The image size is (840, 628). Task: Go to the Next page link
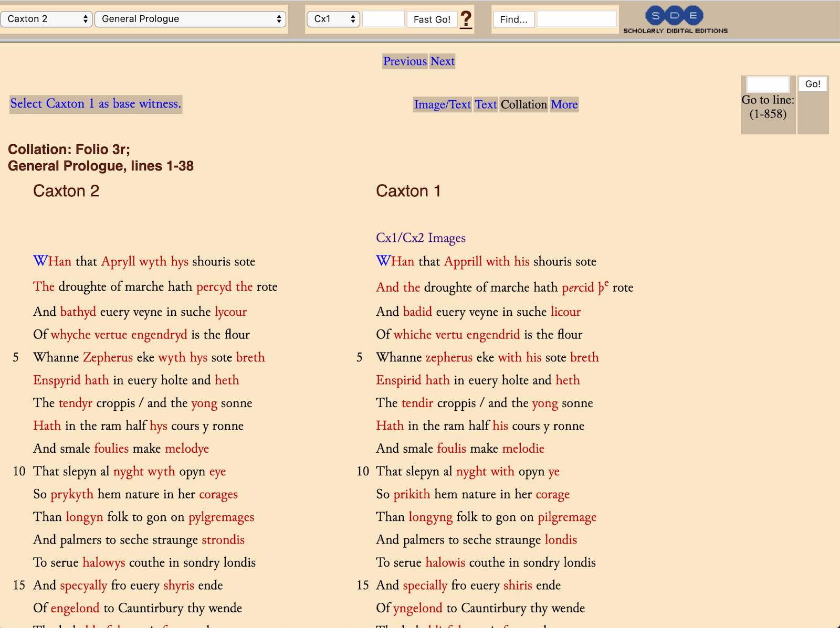click(x=443, y=61)
